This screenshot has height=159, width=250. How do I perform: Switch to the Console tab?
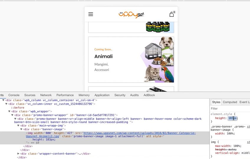14,95
